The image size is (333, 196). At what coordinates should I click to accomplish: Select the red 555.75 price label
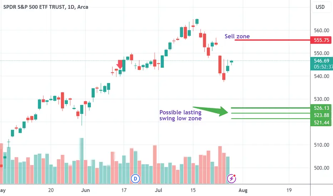click(321, 40)
